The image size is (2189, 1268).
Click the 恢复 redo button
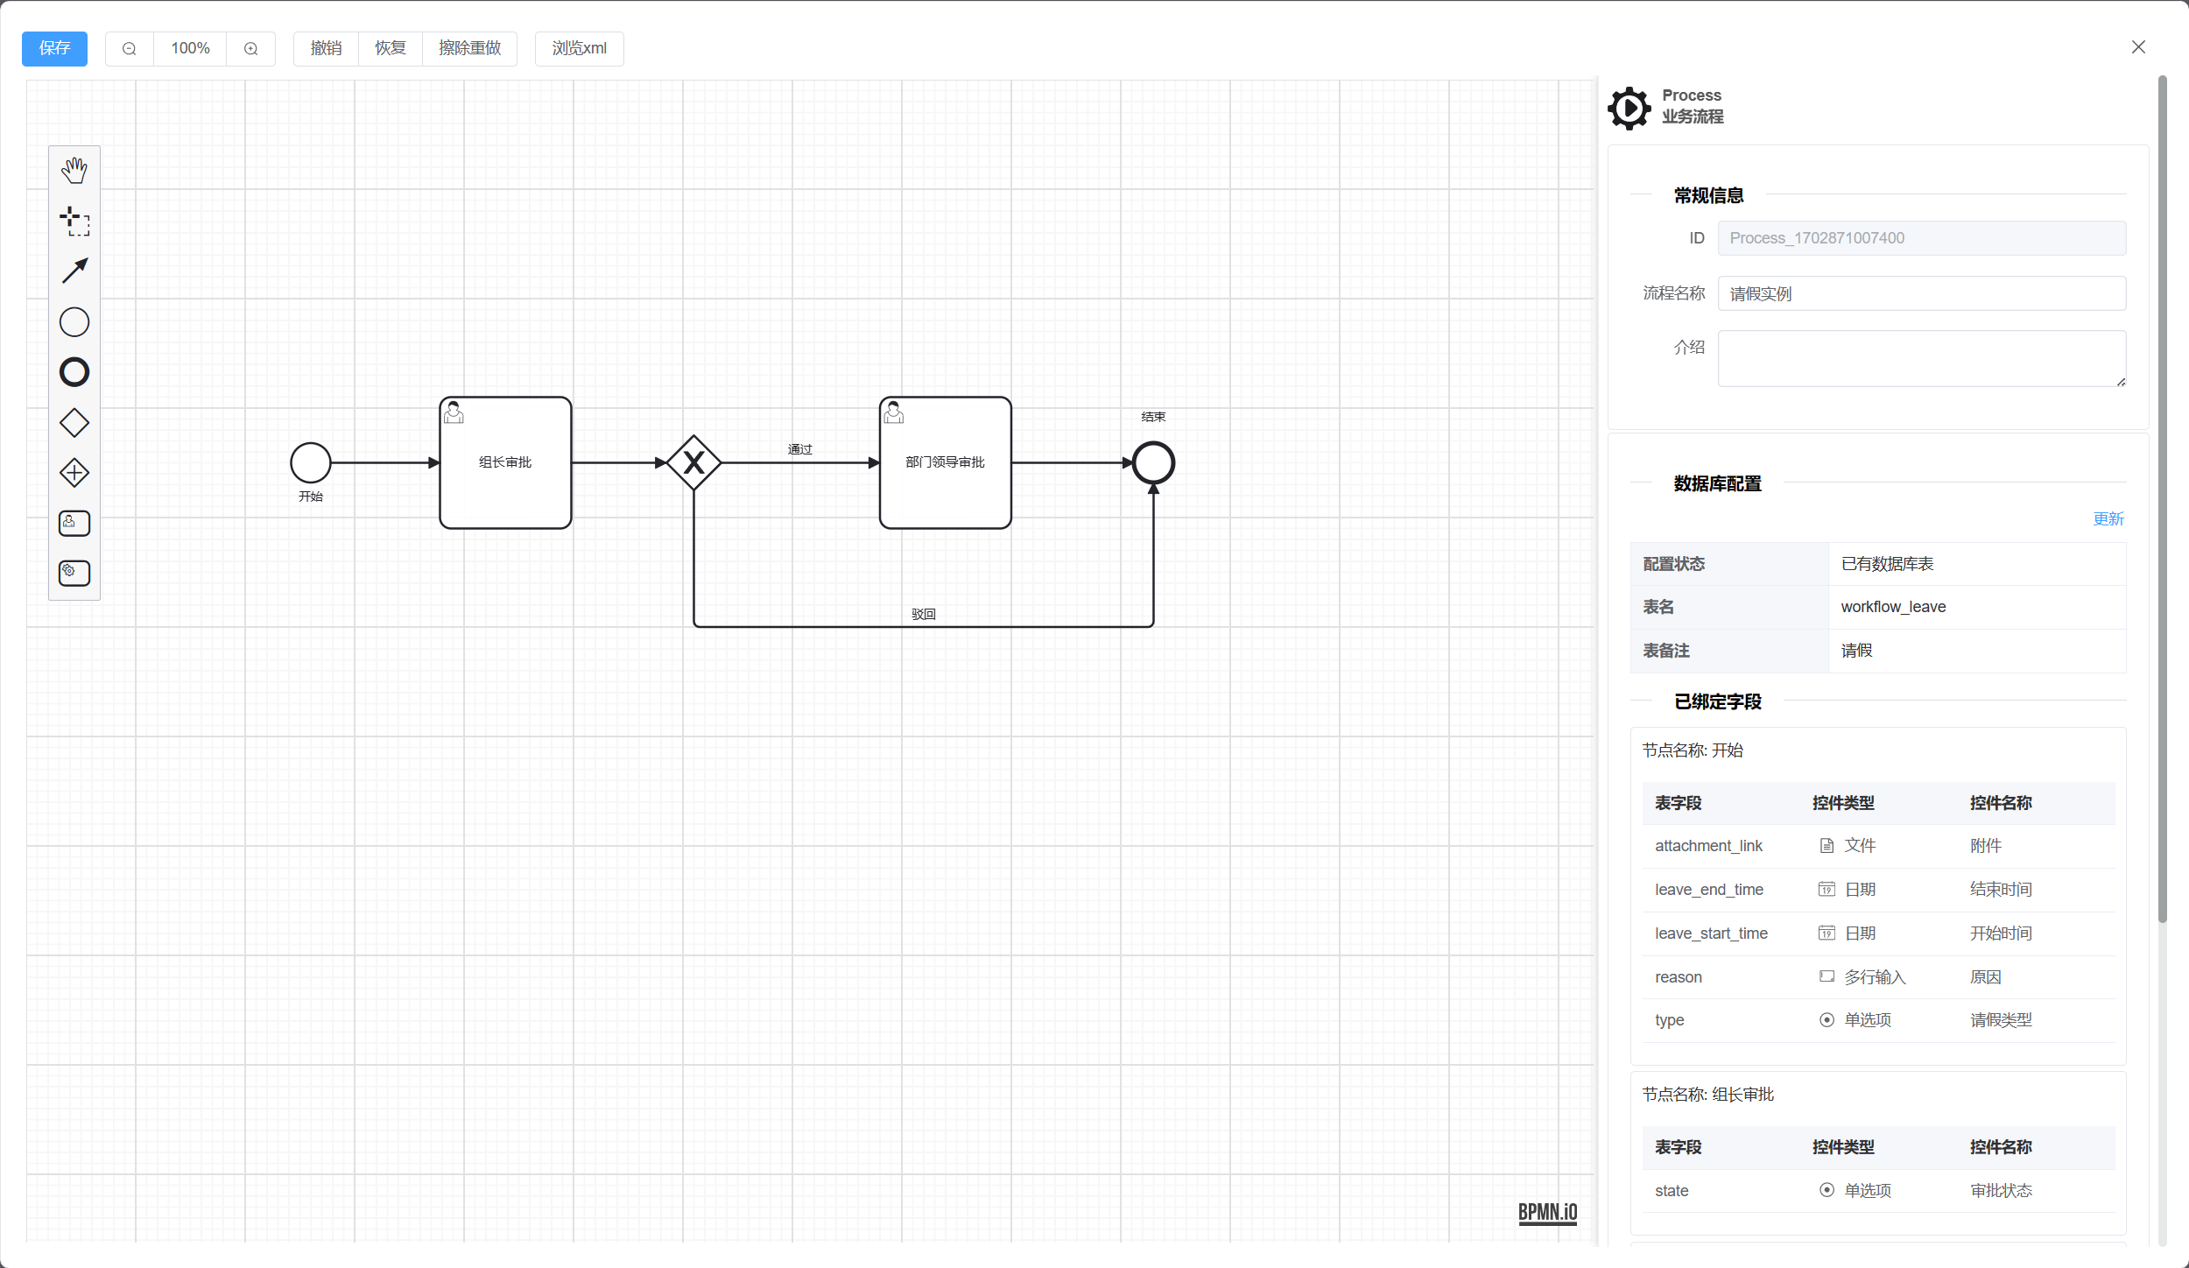pos(391,49)
